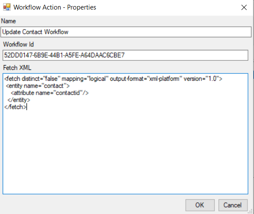Close the Properties dialog with the X

point(244,7)
